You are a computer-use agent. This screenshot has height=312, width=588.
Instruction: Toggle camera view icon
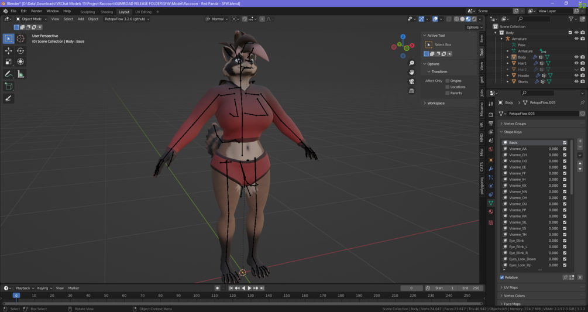(411, 81)
